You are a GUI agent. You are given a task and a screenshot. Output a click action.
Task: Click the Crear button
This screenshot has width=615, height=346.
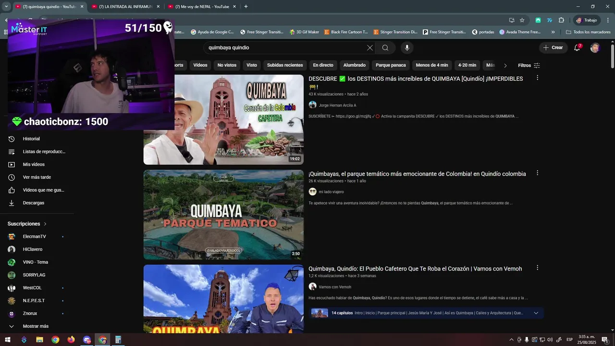pyautogui.click(x=553, y=48)
